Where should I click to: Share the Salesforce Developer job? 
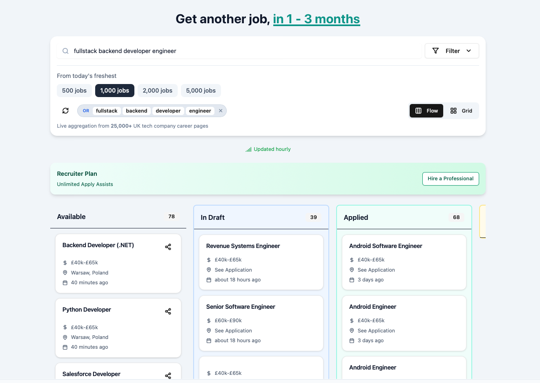pos(168,376)
